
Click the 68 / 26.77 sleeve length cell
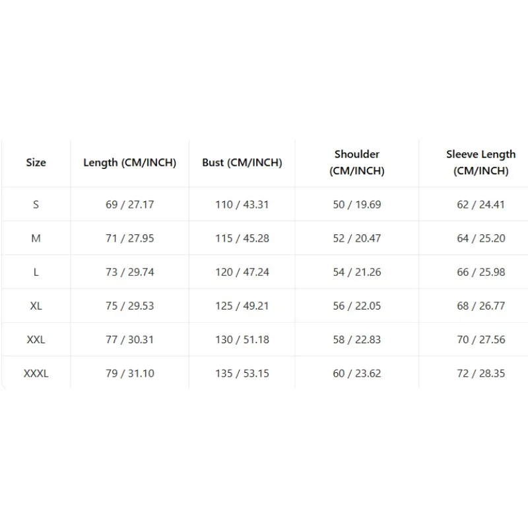click(481, 306)
